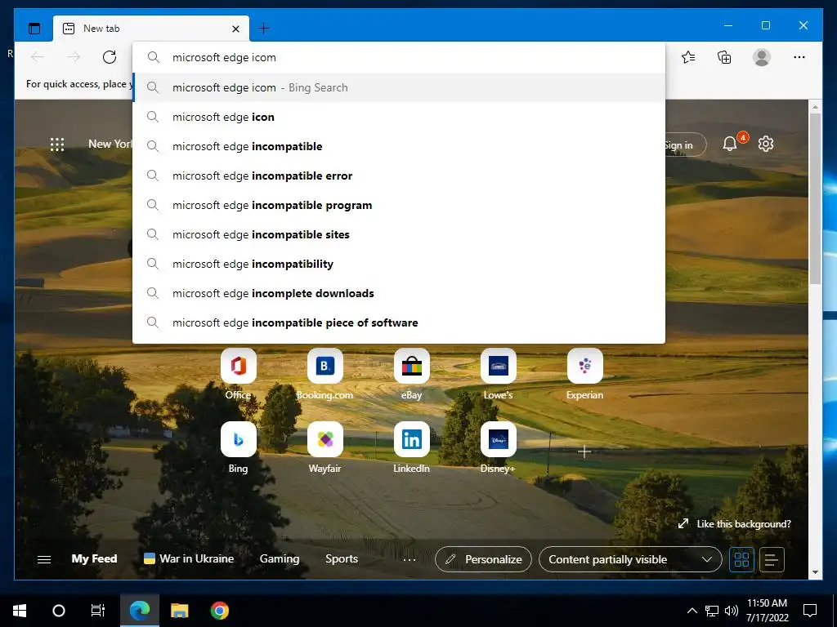
Task: Switch feed to grid view
Action: (x=741, y=559)
